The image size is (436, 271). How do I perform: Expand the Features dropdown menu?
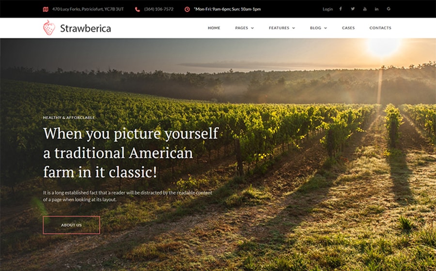click(281, 28)
